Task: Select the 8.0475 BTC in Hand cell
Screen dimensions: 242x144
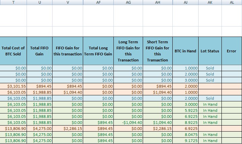Action: click(185, 135)
